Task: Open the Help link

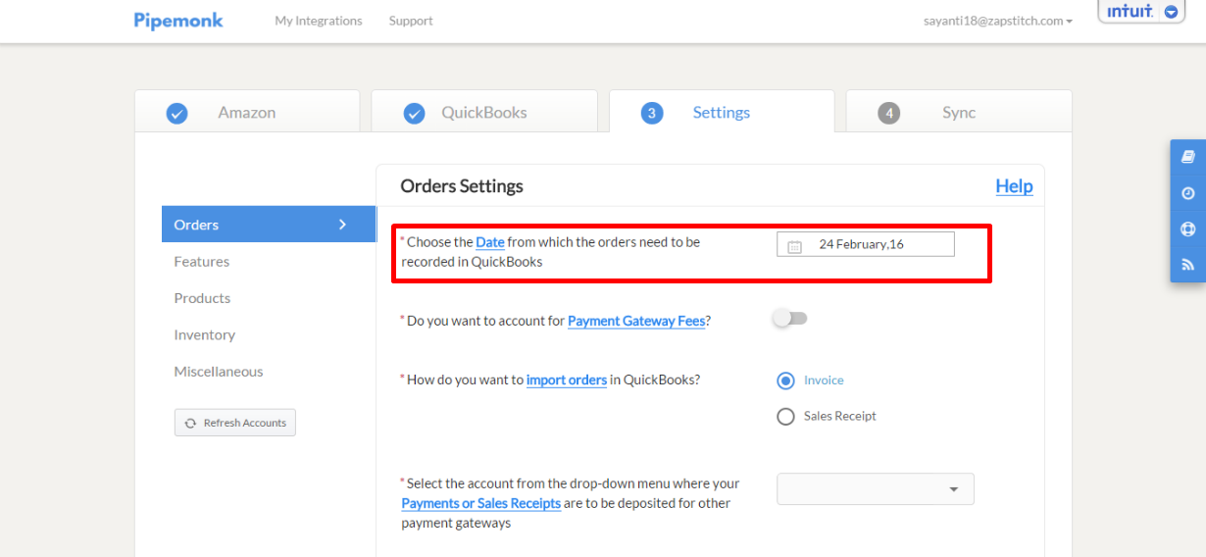Action: click(1014, 186)
